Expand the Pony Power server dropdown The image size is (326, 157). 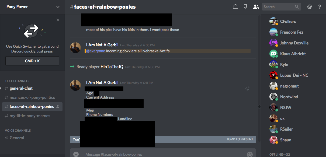tap(58, 7)
